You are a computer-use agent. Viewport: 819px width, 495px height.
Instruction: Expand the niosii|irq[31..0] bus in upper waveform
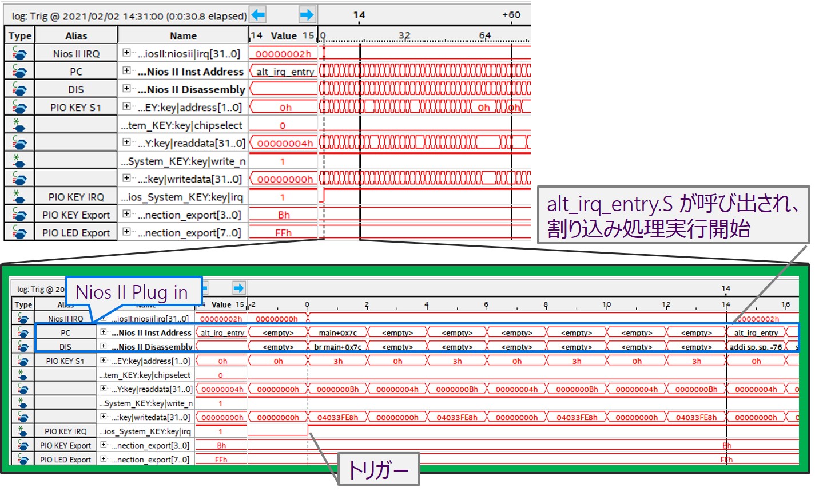[x=126, y=53]
